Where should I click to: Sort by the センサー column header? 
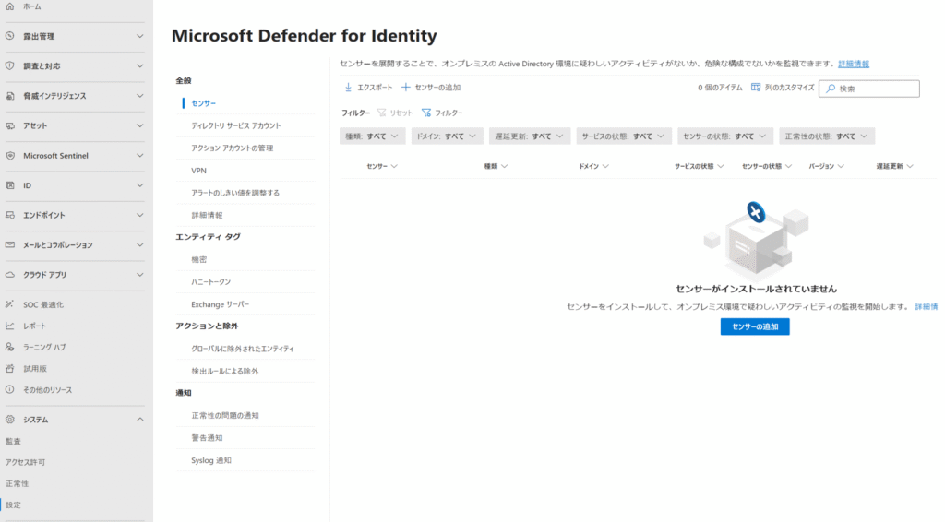click(x=382, y=166)
